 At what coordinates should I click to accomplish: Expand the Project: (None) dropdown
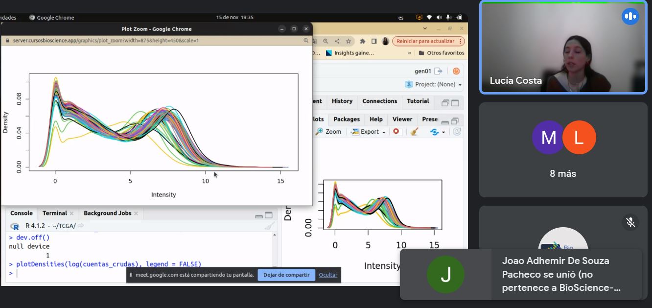434,84
